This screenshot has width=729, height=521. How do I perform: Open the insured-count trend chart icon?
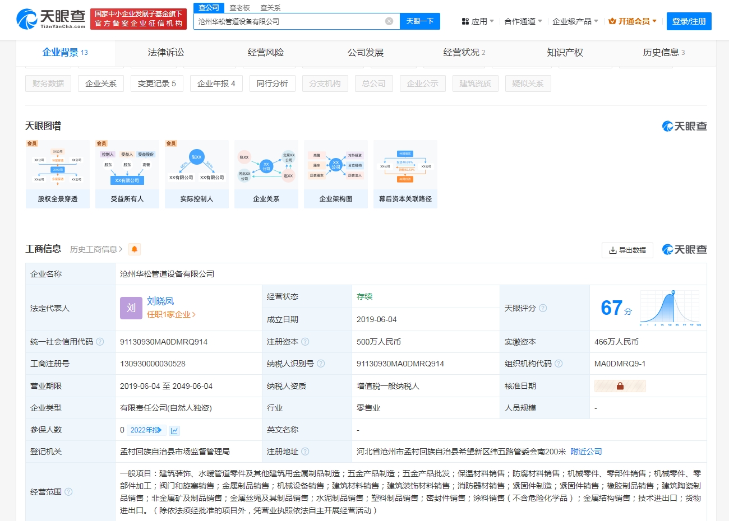pos(174,430)
